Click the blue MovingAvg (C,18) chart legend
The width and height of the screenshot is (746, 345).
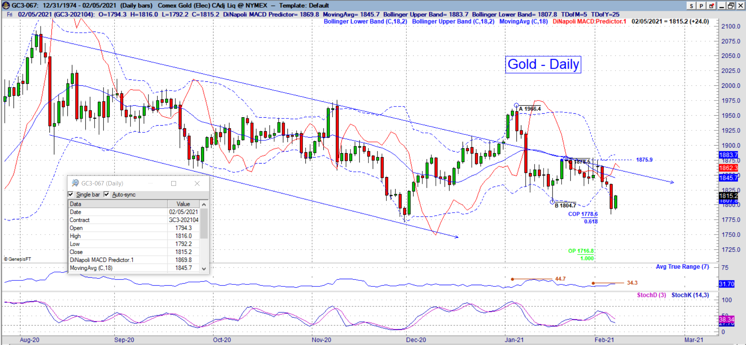pos(523,22)
